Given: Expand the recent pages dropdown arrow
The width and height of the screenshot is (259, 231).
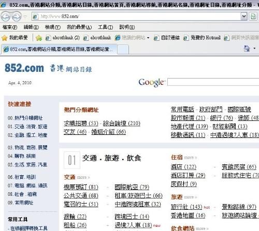Looking at the screenshot, I should click(x=25, y=17).
